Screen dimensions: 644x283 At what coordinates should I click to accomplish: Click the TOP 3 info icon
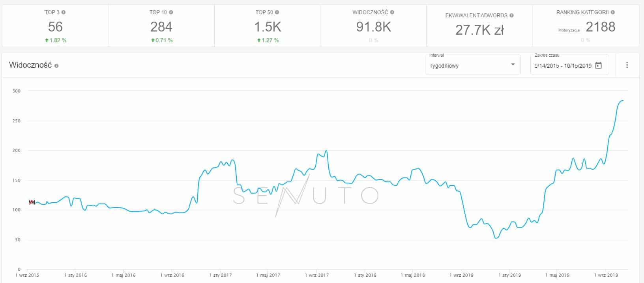(x=64, y=12)
